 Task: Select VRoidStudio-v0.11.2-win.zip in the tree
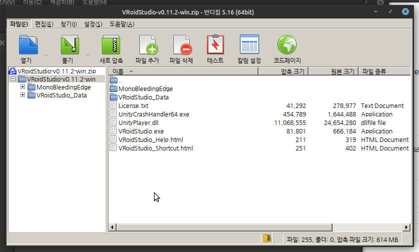(x=56, y=71)
